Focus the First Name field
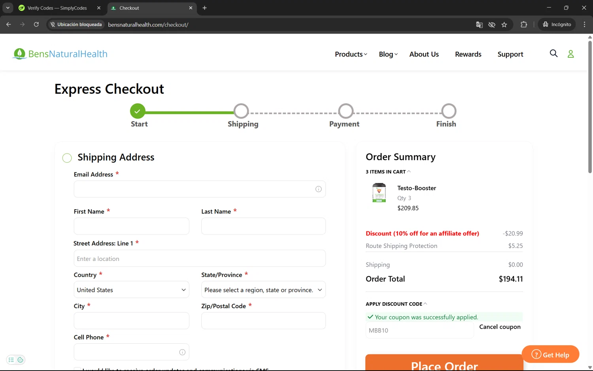 131,226
